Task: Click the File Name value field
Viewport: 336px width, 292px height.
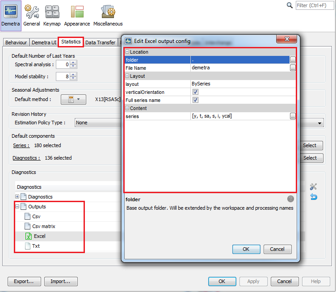Action: 239,68
